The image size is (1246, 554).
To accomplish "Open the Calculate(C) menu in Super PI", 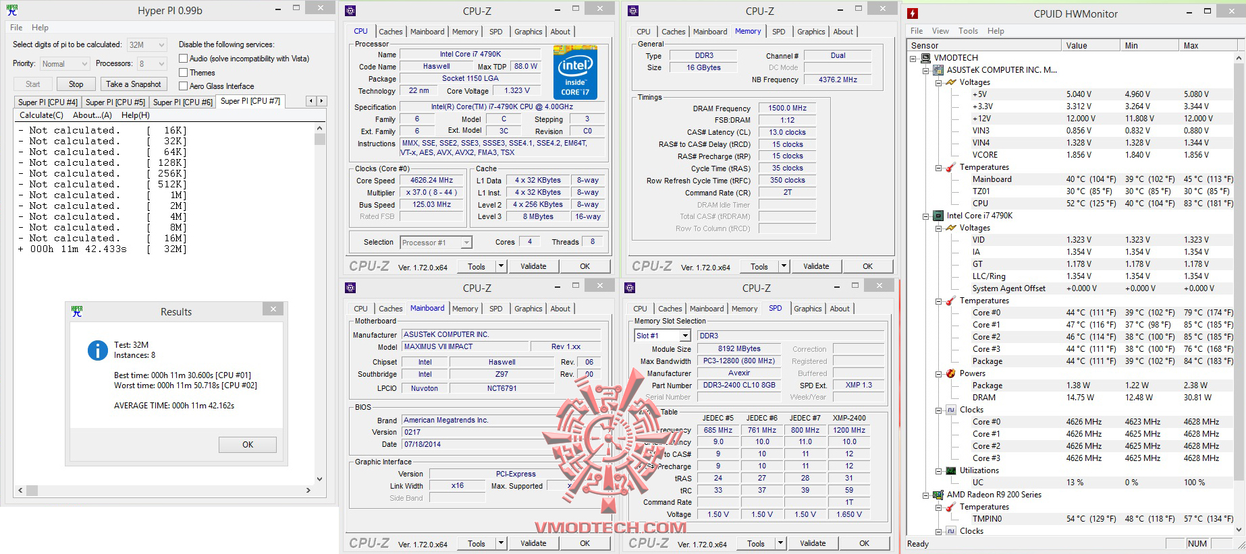I will click(x=41, y=115).
